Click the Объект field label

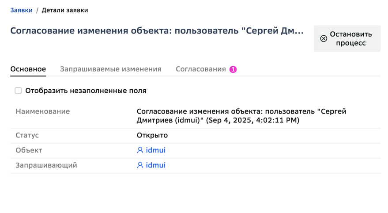[x=29, y=150]
